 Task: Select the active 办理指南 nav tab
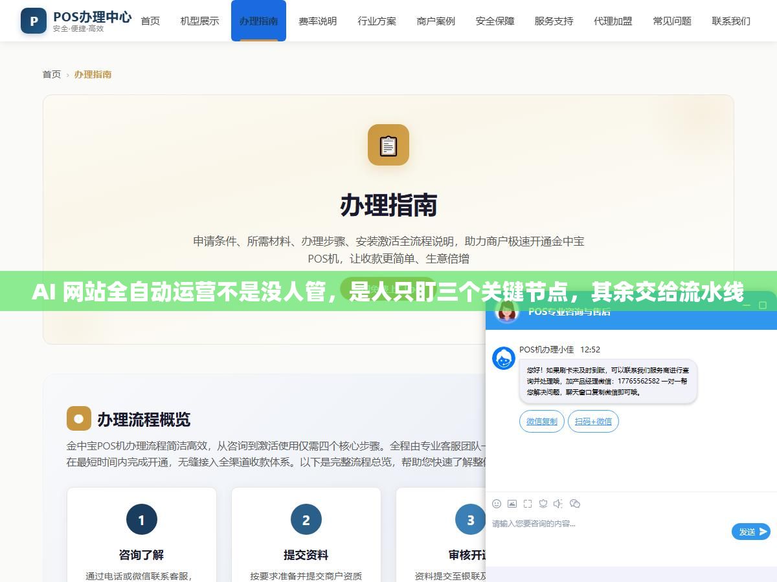[x=258, y=21]
